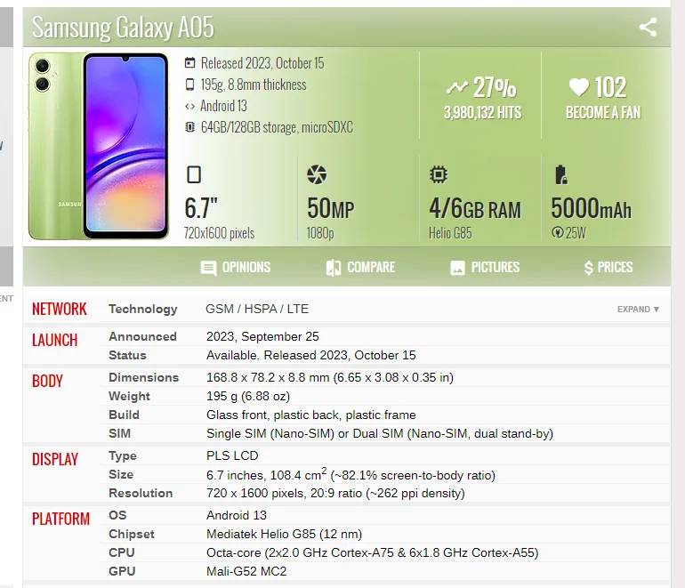The height and width of the screenshot is (588, 685).
Task: Click the phone body weight icon
Action: click(x=189, y=85)
